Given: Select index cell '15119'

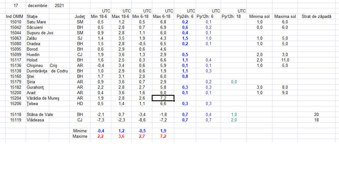Looking at the screenshot, I should [15, 120].
